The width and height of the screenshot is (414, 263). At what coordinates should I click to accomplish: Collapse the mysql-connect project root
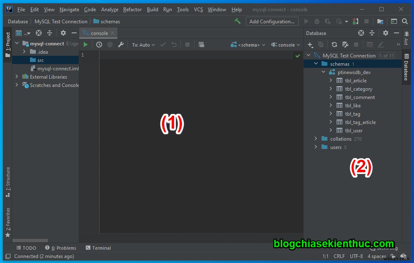click(17, 43)
